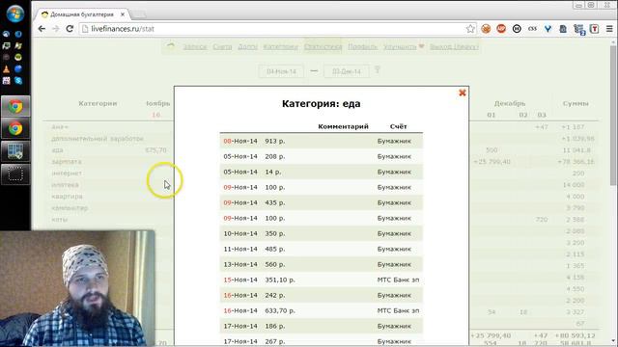Viewport: 618px width, 347px height.
Task: Click the Выход logout link
Action: (x=454, y=47)
